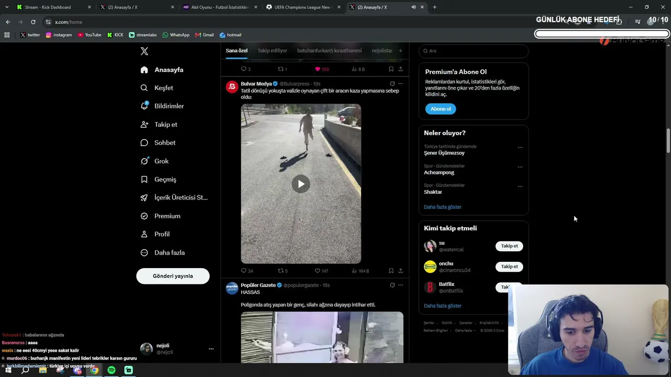Share the Bulvar Medya post
Image resolution: width=671 pixels, height=377 pixels.
pyautogui.click(x=401, y=271)
